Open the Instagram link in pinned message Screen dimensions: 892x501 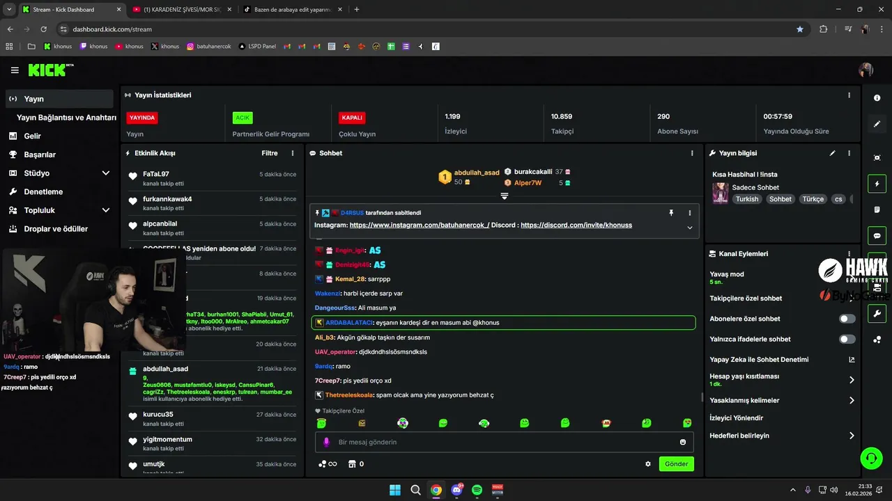coord(420,225)
